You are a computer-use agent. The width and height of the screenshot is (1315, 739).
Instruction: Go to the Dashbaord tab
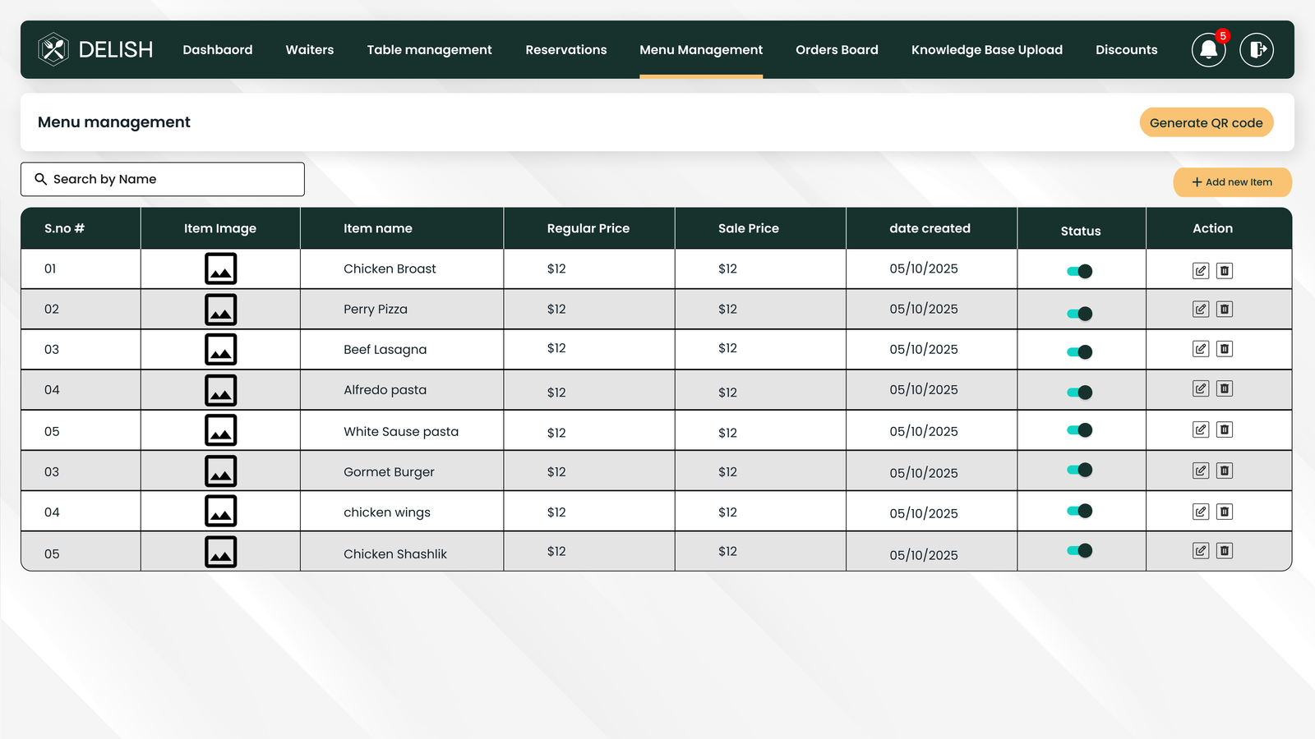218,49
